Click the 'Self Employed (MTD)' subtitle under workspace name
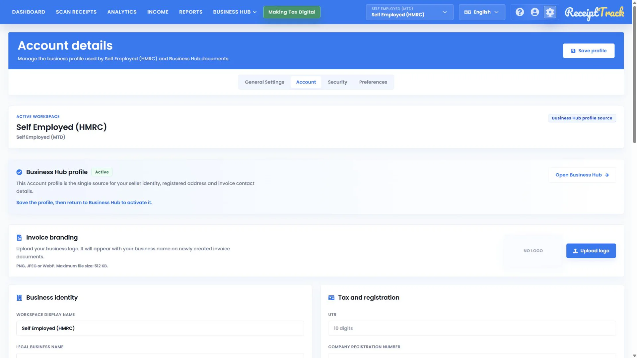Screen dimensions: 637x358 [40, 137]
